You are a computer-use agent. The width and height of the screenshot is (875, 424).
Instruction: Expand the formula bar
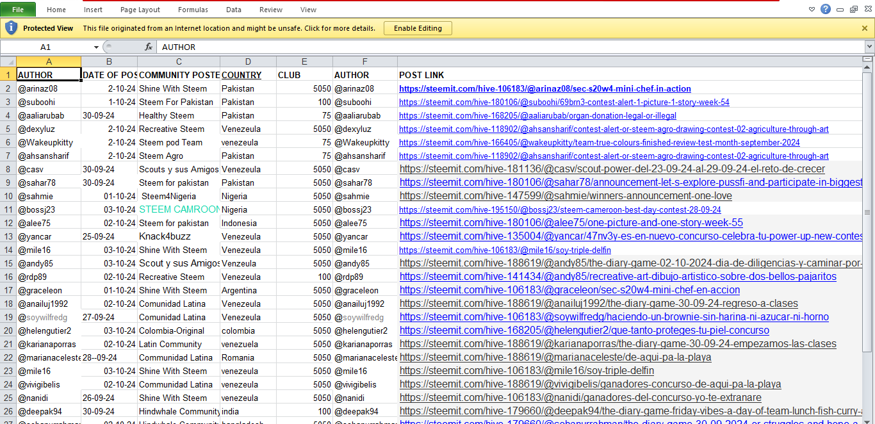tap(869, 47)
